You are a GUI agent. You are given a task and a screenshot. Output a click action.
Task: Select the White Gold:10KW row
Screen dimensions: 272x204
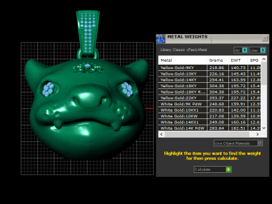[210, 116]
